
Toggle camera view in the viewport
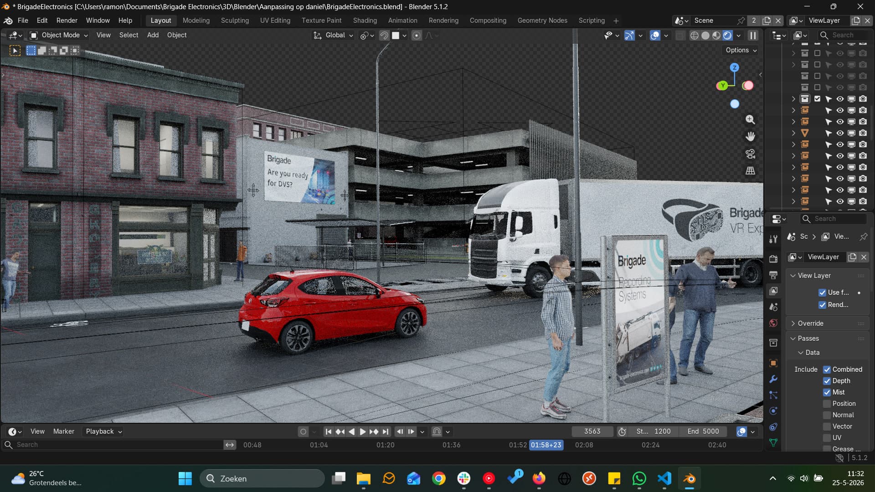(750, 154)
